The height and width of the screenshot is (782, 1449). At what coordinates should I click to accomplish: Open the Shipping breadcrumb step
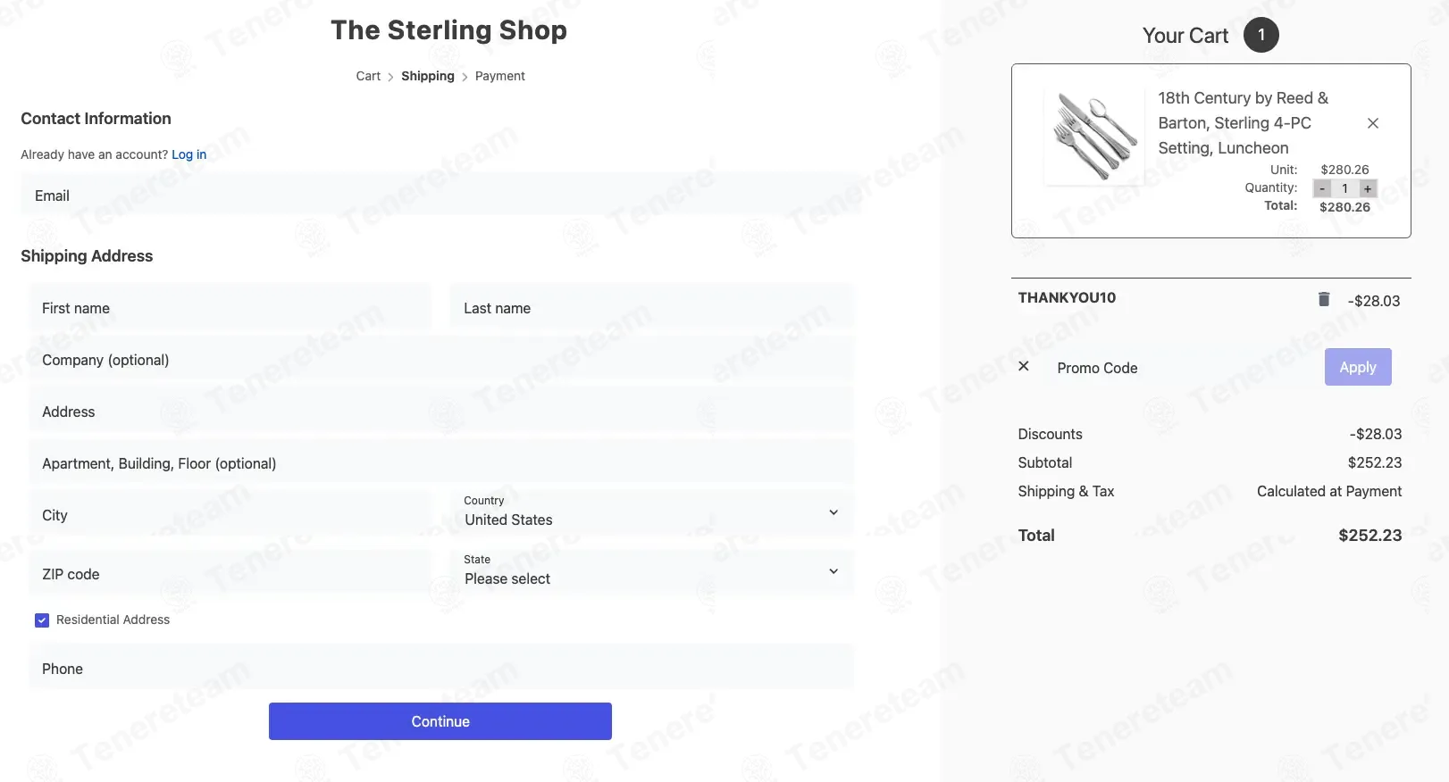click(x=427, y=76)
